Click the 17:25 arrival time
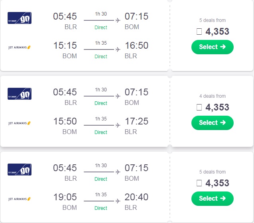 coord(136,121)
